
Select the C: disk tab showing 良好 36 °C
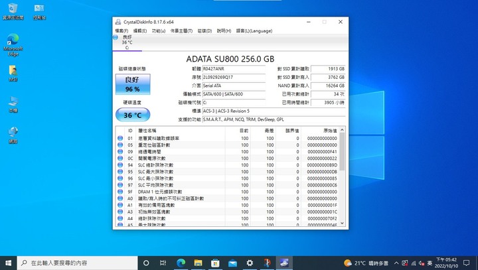[x=127, y=42]
